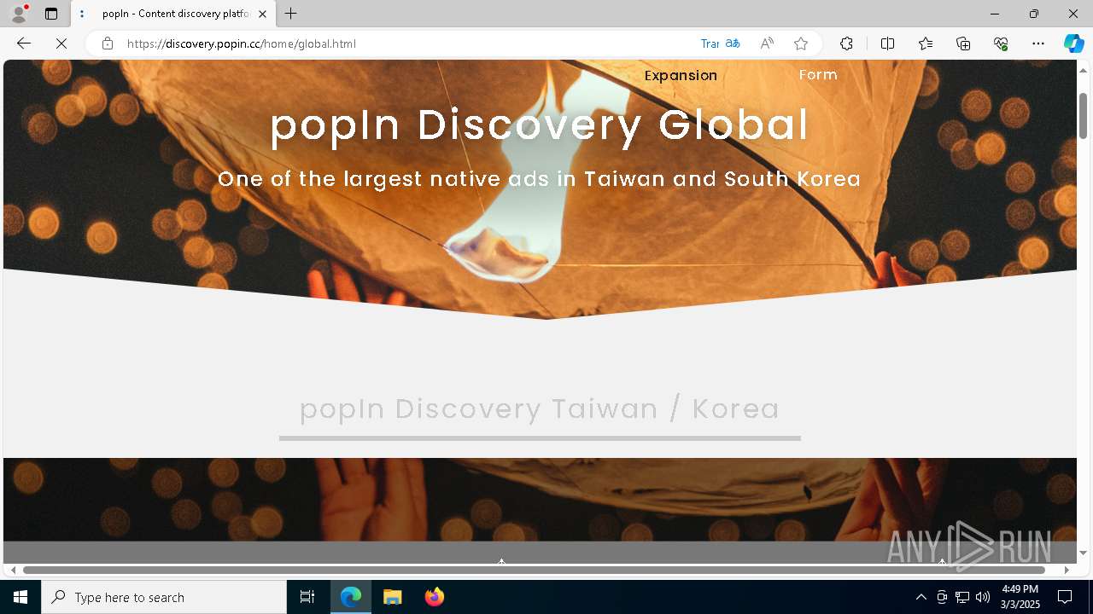Open Collections icon

pyautogui.click(x=963, y=43)
